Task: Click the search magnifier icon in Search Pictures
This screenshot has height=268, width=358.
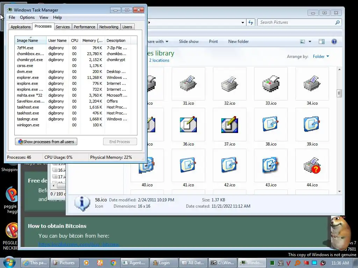Action: [337, 22]
